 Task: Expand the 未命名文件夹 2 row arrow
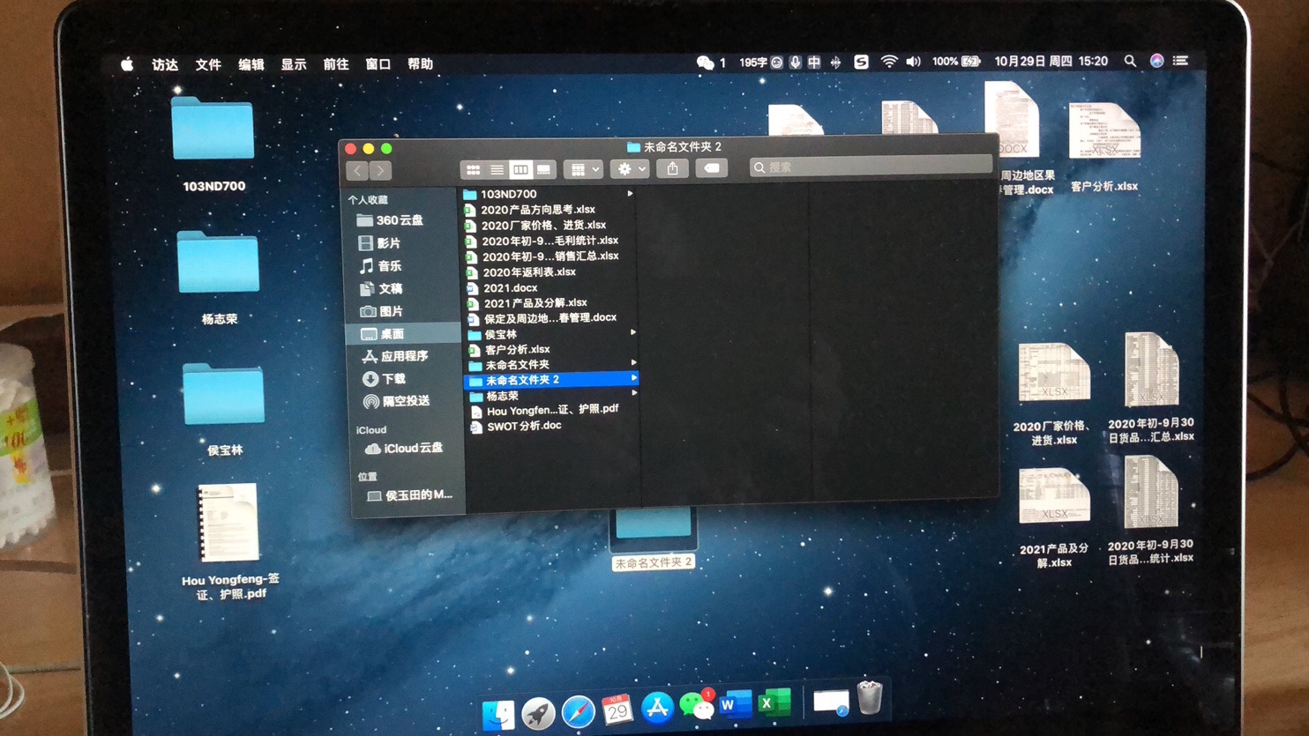coord(634,378)
